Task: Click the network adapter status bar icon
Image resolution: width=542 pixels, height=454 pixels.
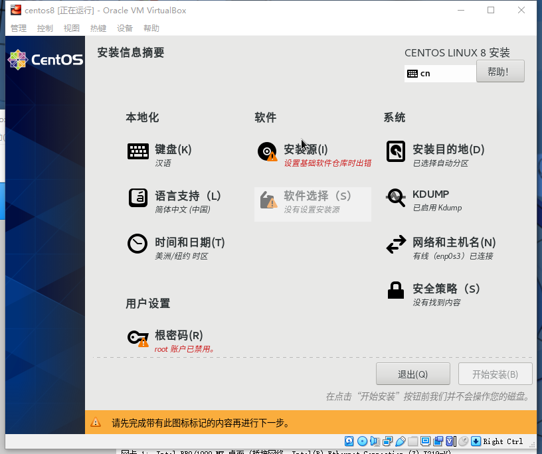Action: pyautogui.click(x=387, y=441)
